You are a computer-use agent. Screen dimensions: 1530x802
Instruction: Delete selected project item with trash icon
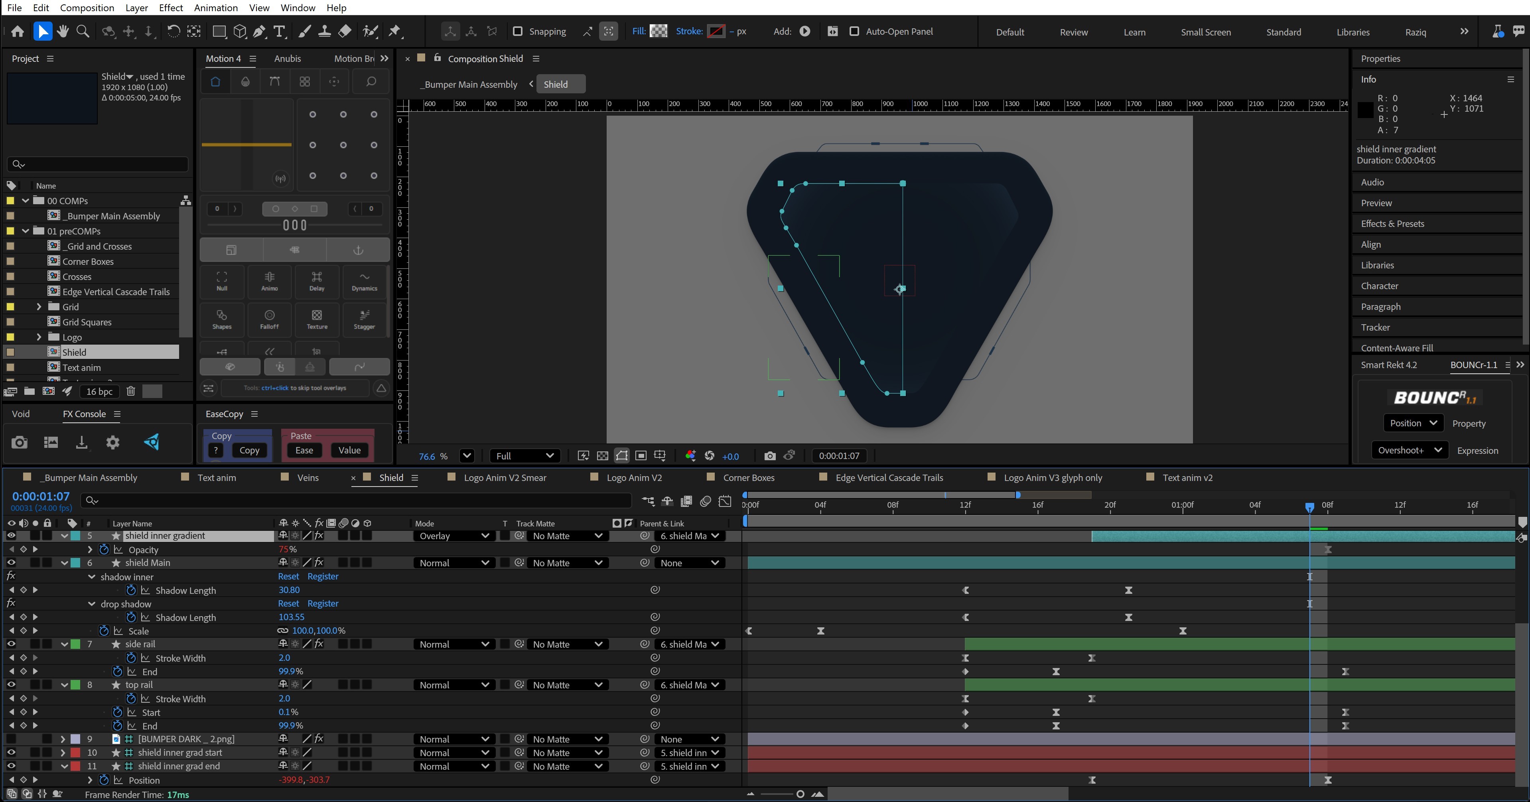131,391
